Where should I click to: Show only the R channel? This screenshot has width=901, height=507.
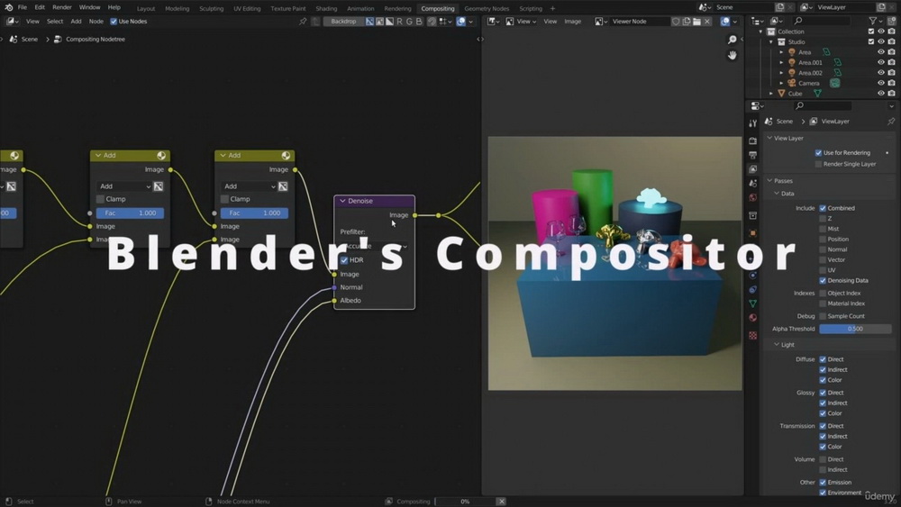[x=399, y=22]
